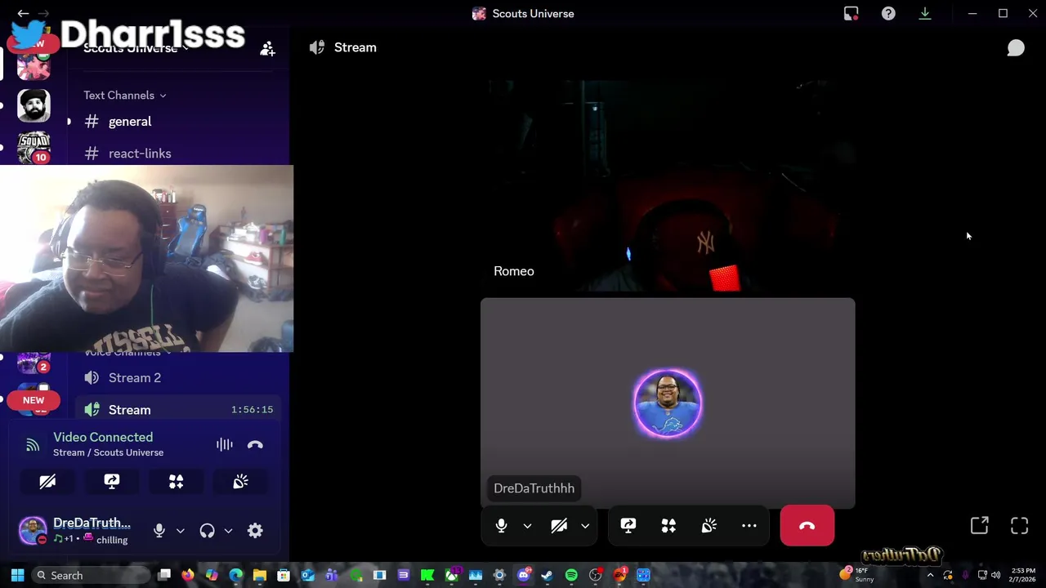Open Spotify from the taskbar
Screen dimensions: 1046x588
point(571,575)
